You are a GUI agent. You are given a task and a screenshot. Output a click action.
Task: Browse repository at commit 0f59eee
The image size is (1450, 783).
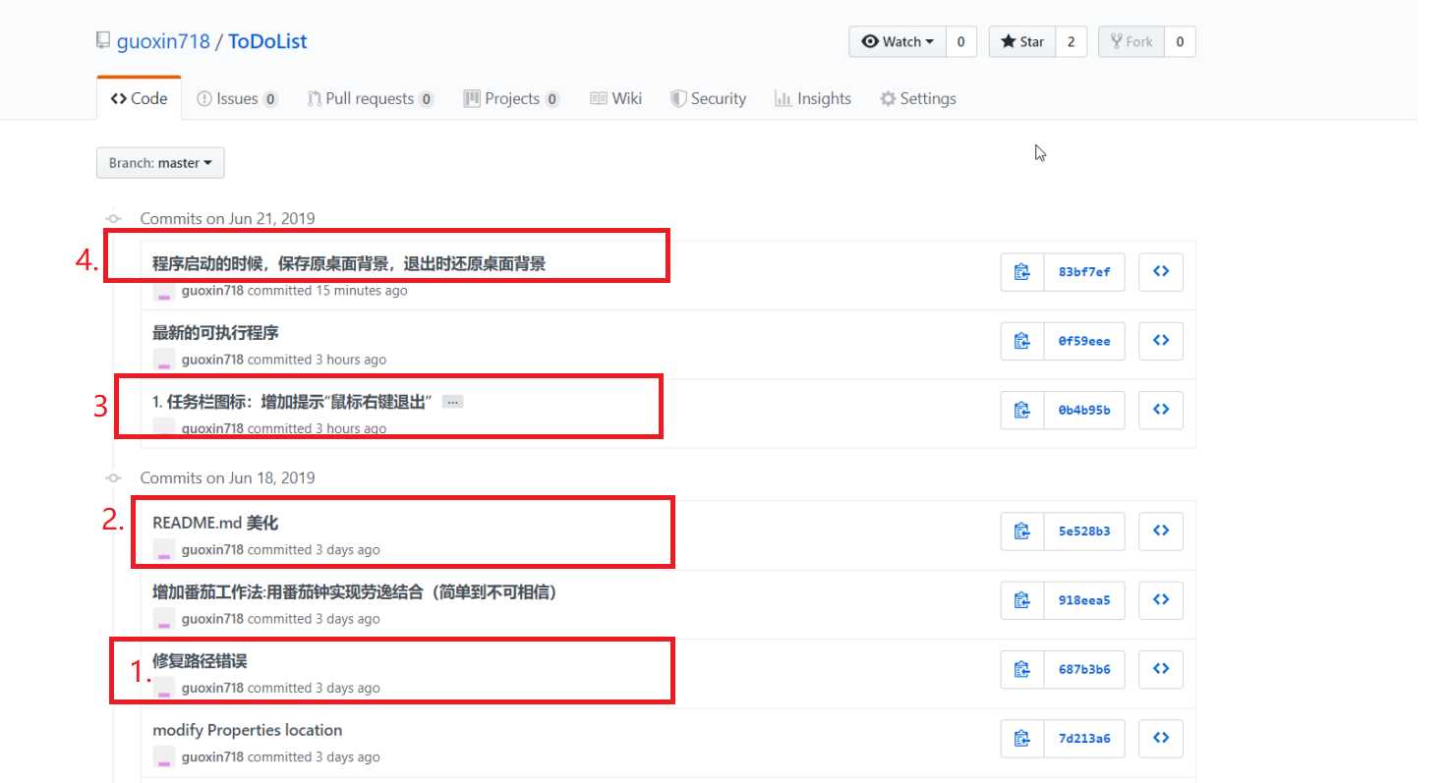pyautogui.click(x=1161, y=341)
